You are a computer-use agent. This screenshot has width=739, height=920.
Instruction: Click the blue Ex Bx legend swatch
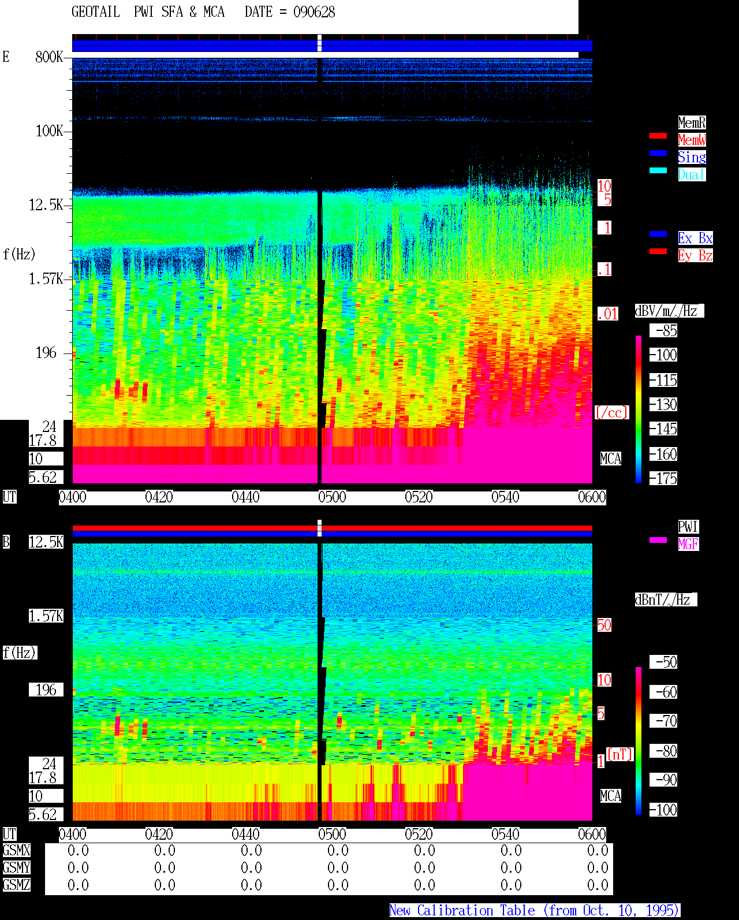[658, 234]
